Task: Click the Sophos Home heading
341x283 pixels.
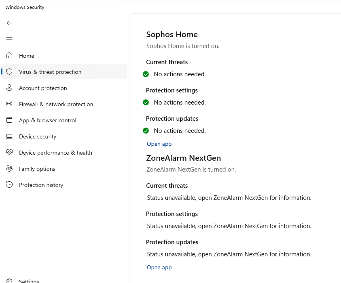Action: 172,34
